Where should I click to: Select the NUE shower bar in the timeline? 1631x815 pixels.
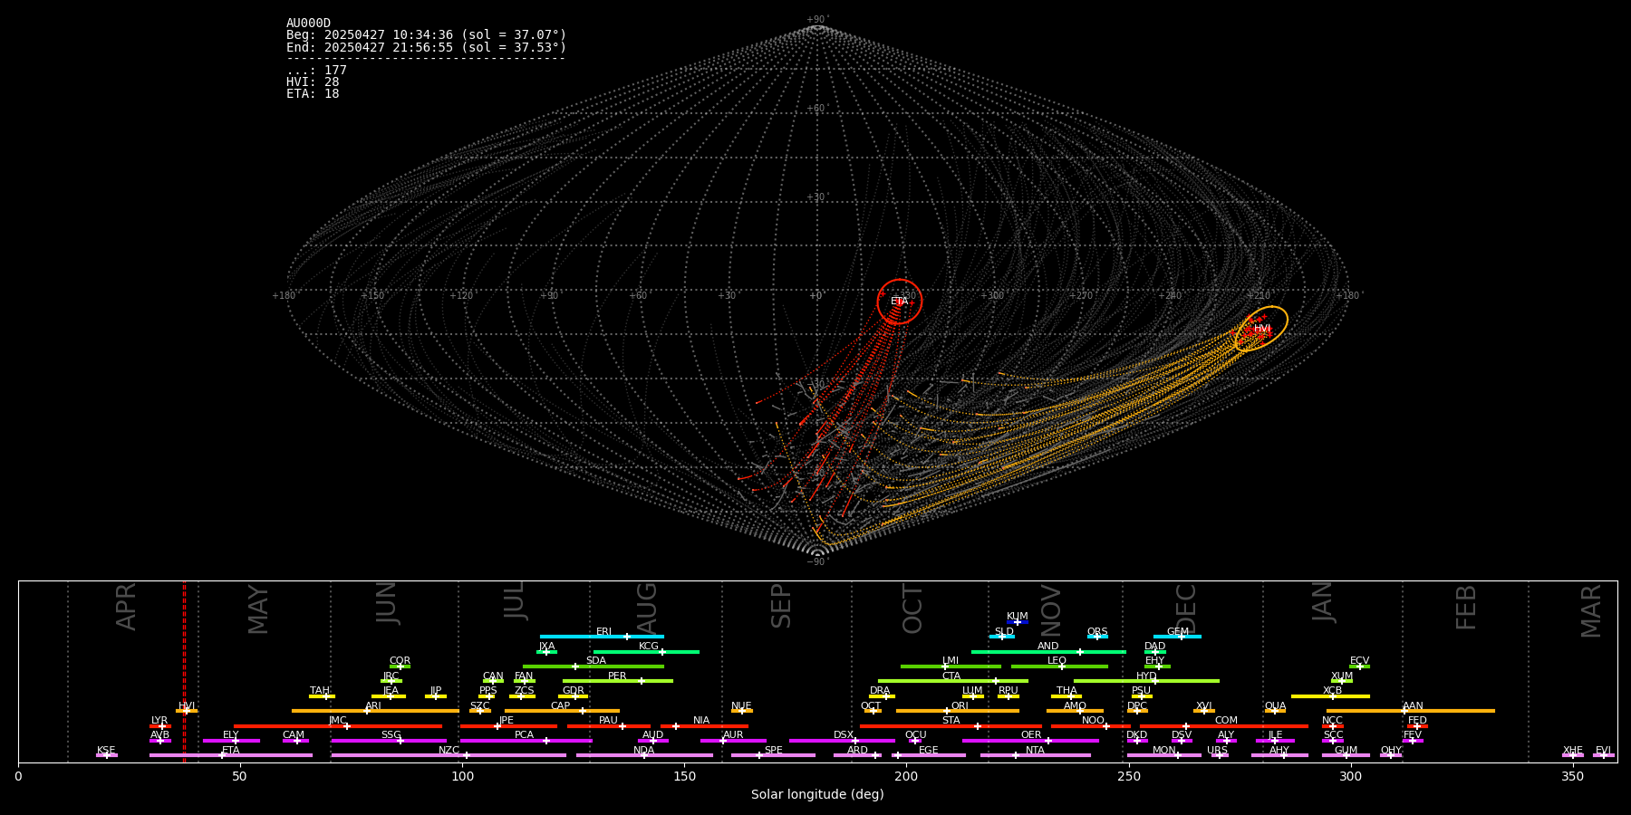742,711
